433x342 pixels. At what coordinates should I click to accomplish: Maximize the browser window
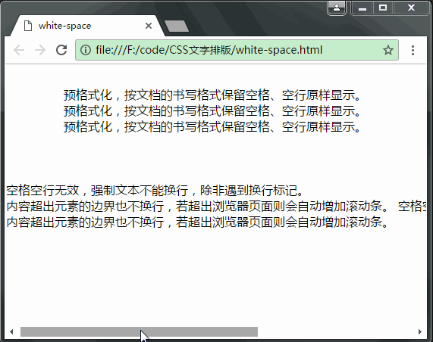[383, 8]
